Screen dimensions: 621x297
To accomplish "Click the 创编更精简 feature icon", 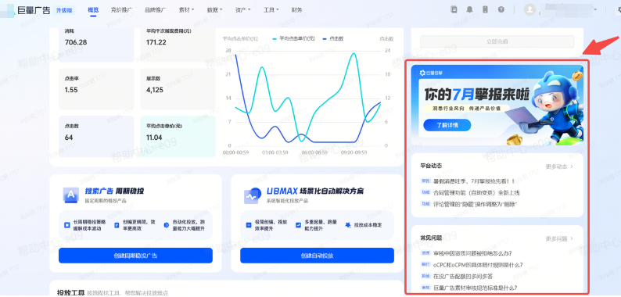I will (x=117, y=225).
